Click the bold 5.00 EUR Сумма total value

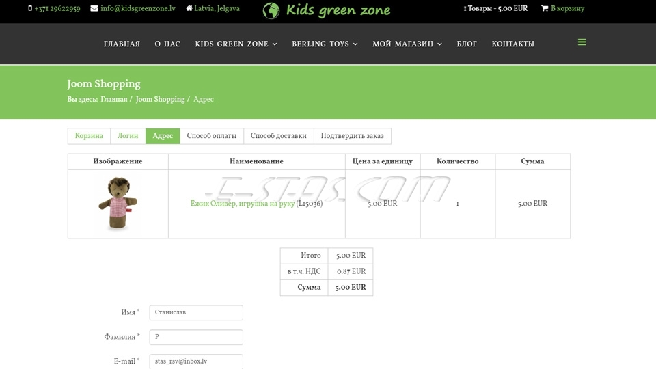[x=351, y=287]
